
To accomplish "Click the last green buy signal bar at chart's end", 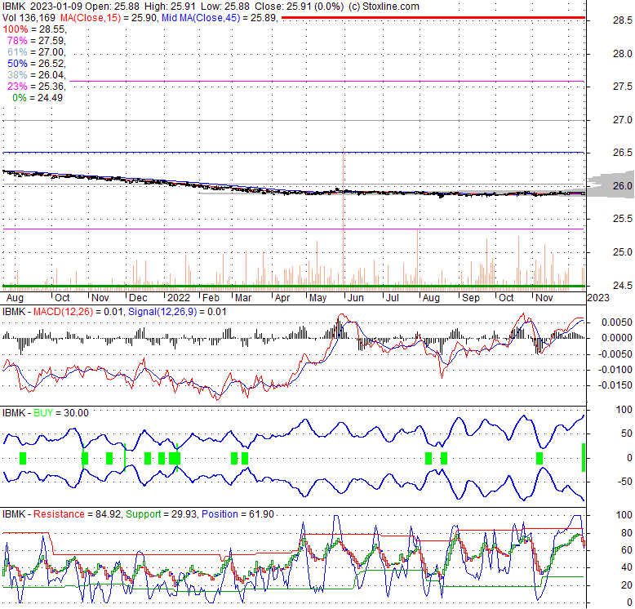I will (x=584, y=457).
